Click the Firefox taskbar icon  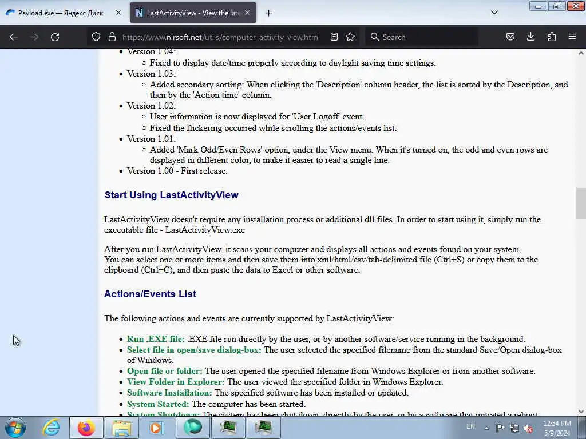pyautogui.click(x=86, y=428)
